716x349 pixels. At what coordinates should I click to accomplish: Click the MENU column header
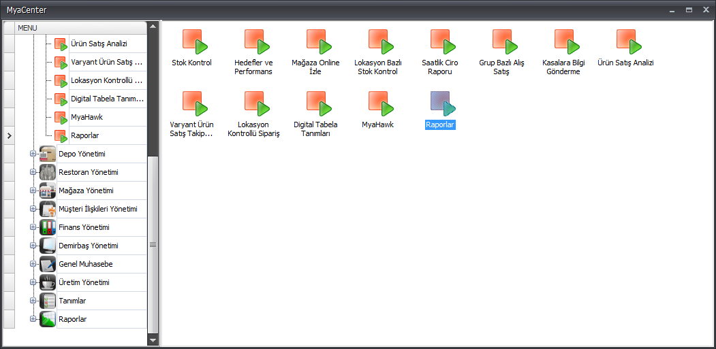(80, 27)
